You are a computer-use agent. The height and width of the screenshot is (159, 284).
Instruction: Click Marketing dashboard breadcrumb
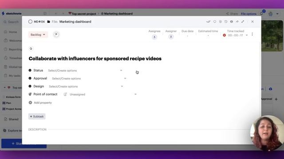117,14
